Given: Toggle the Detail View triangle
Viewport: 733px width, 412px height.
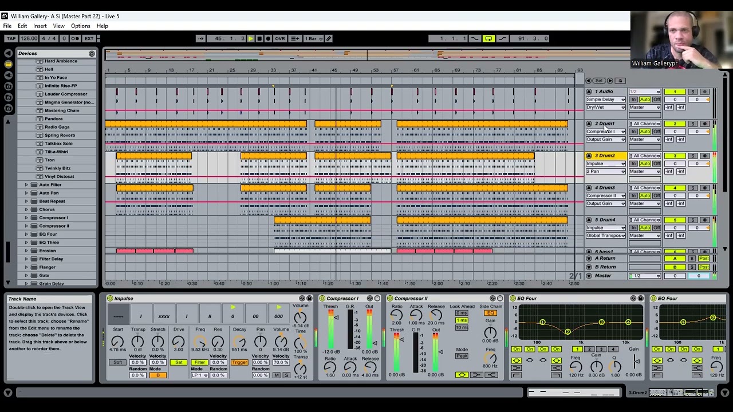Looking at the screenshot, I should pos(724,393).
